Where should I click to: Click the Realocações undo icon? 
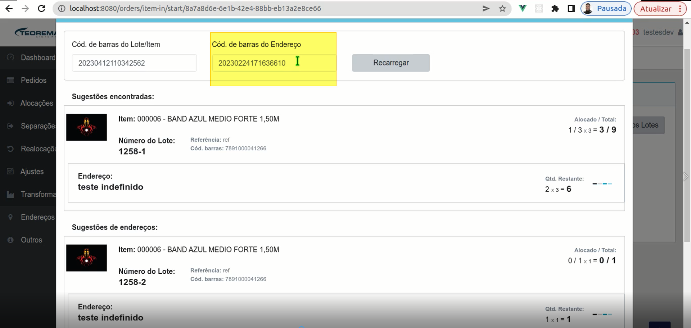(x=10, y=149)
